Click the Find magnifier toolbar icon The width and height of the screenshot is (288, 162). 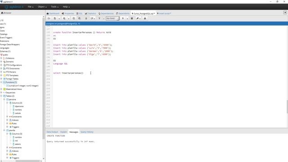[64, 18]
